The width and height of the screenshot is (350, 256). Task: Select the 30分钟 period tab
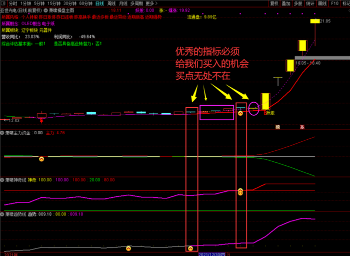70,4
